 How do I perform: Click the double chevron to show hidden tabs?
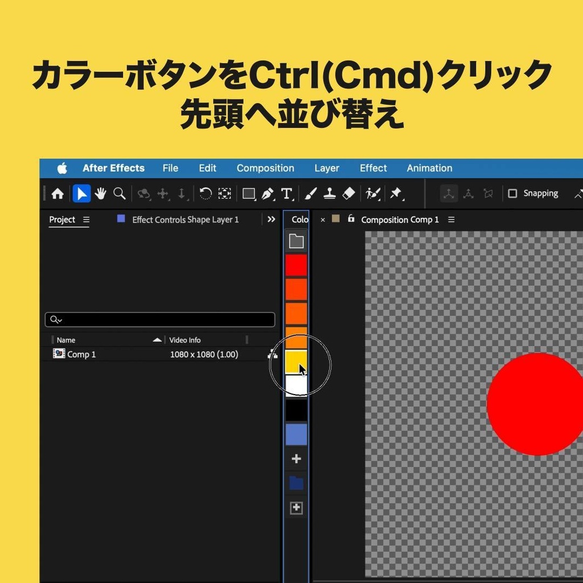click(272, 219)
